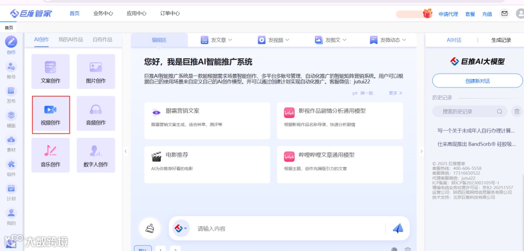Open history item 写一个关于未成年人自行办理计算
Image resolution: width=524 pixels, height=251 pixels.
[x=476, y=130]
